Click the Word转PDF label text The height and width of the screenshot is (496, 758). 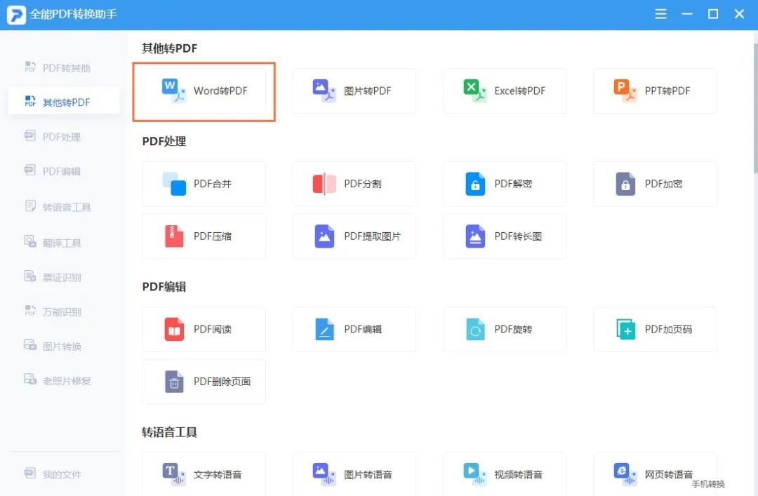[x=220, y=91]
